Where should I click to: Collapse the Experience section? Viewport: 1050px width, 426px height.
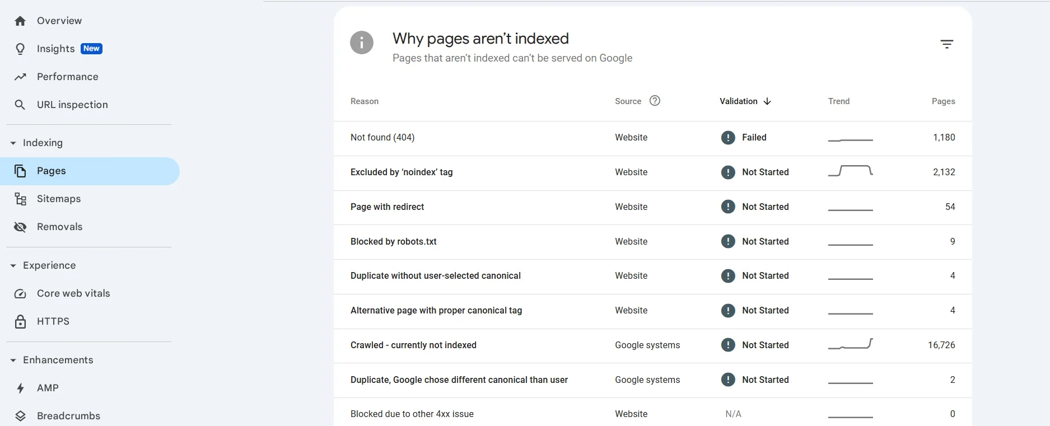(x=13, y=266)
